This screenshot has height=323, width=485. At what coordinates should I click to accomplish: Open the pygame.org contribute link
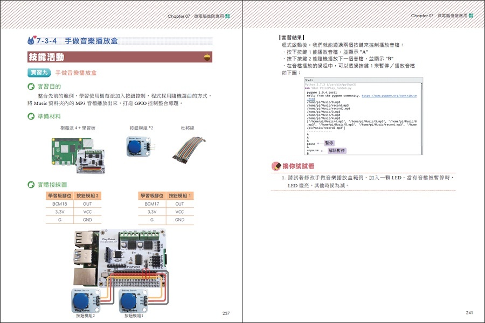pyautogui.click(x=389, y=96)
